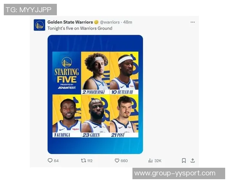Bookmark this Warriors tweet

coord(184,161)
